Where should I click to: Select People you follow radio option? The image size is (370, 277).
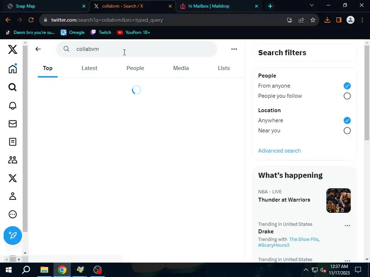[347, 96]
